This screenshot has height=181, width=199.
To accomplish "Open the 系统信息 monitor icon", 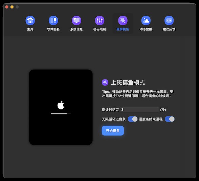I will pyautogui.click(x=76, y=20).
